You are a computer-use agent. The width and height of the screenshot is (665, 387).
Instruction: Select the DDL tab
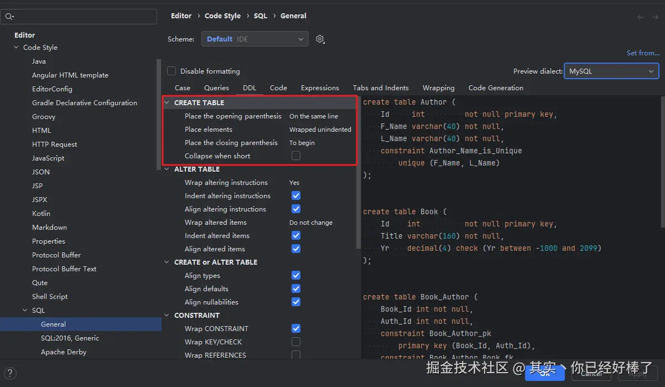[x=250, y=87]
